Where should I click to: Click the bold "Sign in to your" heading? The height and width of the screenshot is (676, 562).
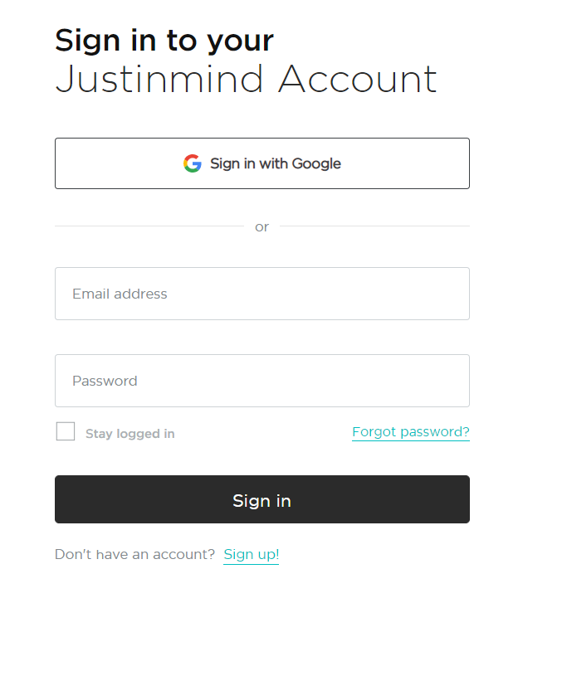tap(164, 39)
